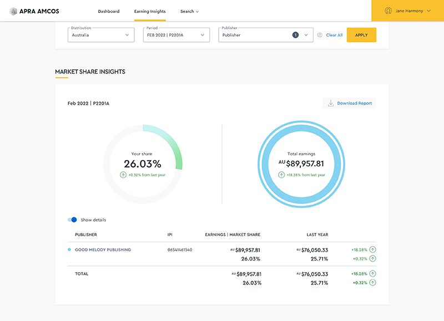The height and width of the screenshot is (321, 444).
Task: Click the green up arrow under Total earnings
Action: click(282, 175)
